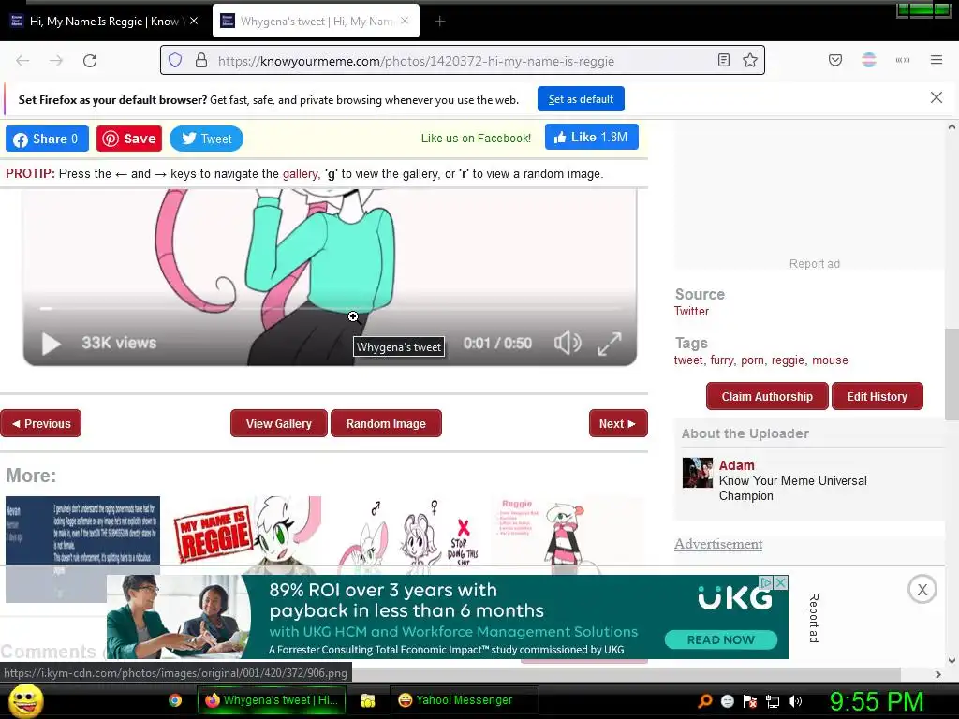Image resolution: width=959 pixels, height=719 pixels.
Task: Open the Twitter source link
Action: (x=691, y=311)
